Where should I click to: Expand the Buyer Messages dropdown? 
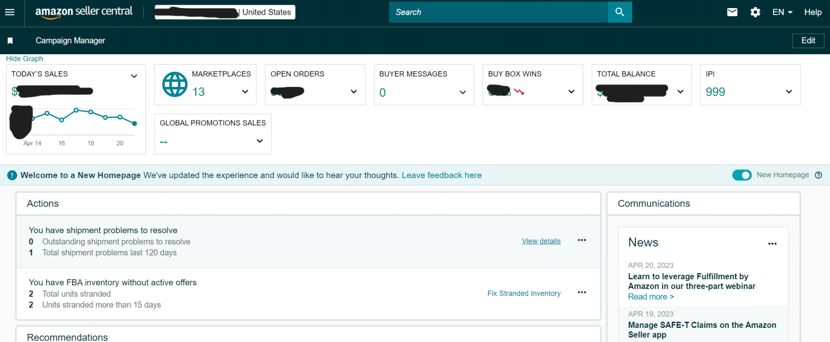tap(463, 92)
